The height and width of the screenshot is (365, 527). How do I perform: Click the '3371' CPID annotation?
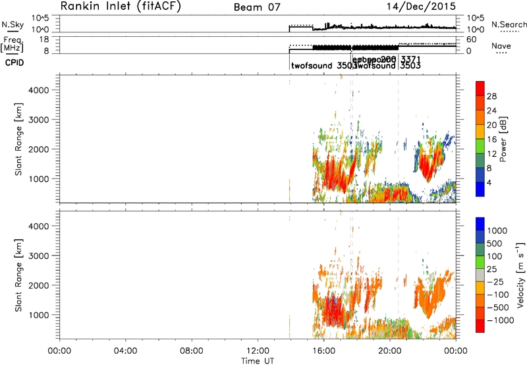(410, 60)
